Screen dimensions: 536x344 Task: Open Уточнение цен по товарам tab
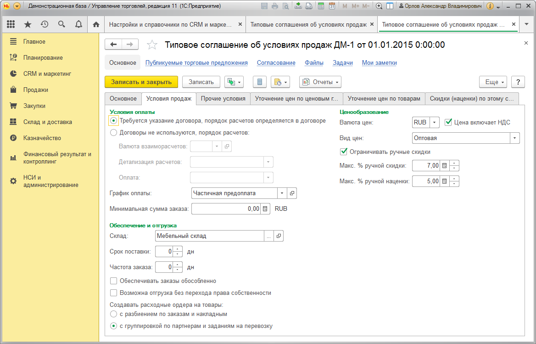click(384, 98)
